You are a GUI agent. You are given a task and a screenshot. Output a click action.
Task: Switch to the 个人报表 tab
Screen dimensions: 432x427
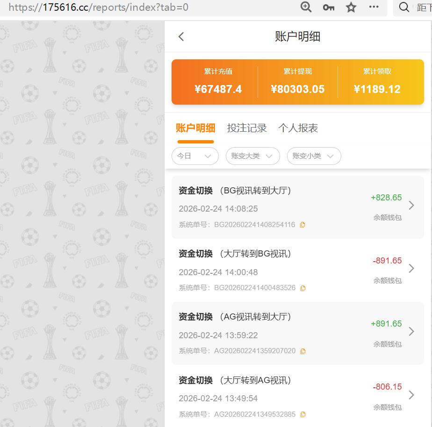point(298,127)
